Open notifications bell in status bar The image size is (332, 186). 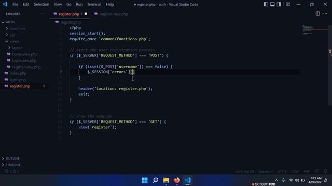(325, 171)
